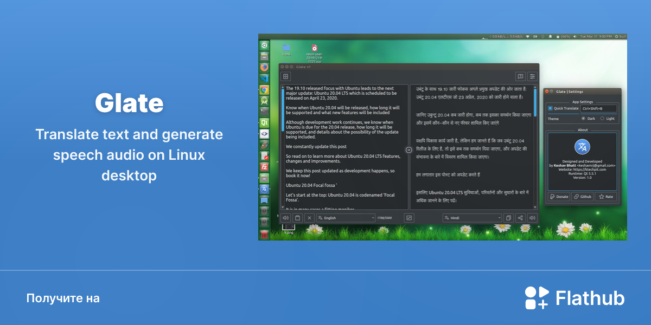
Task: Click the Wi-Fi network tray indicator
Action: tap(528, 36)
